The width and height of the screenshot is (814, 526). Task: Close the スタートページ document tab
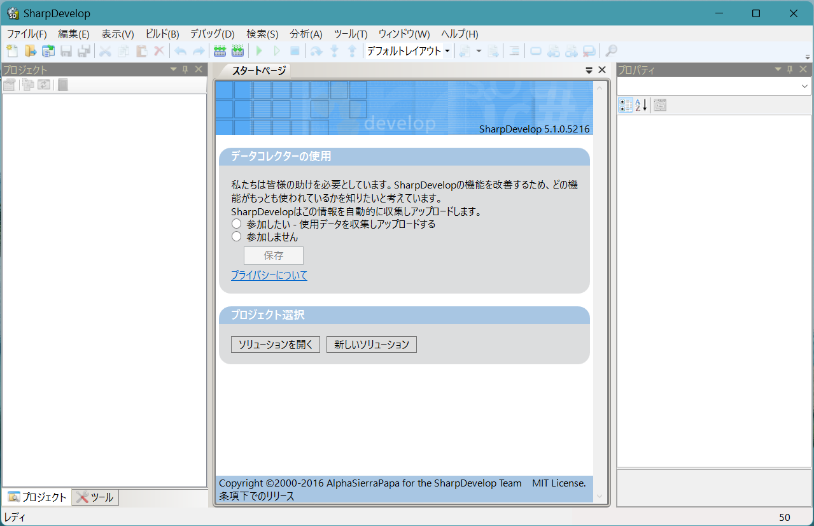602,70
